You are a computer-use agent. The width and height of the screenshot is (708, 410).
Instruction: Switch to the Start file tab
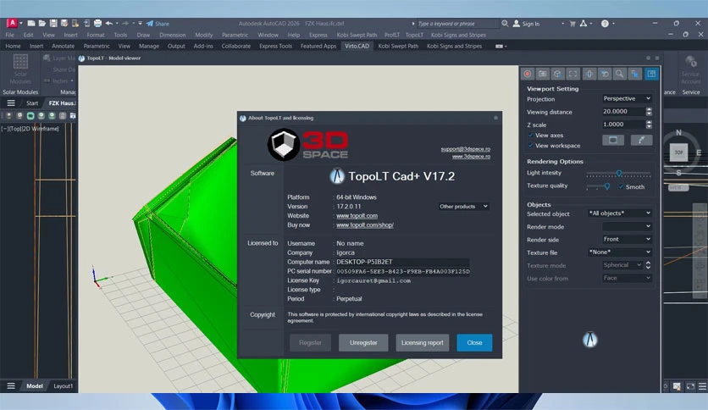pos(32,103)
